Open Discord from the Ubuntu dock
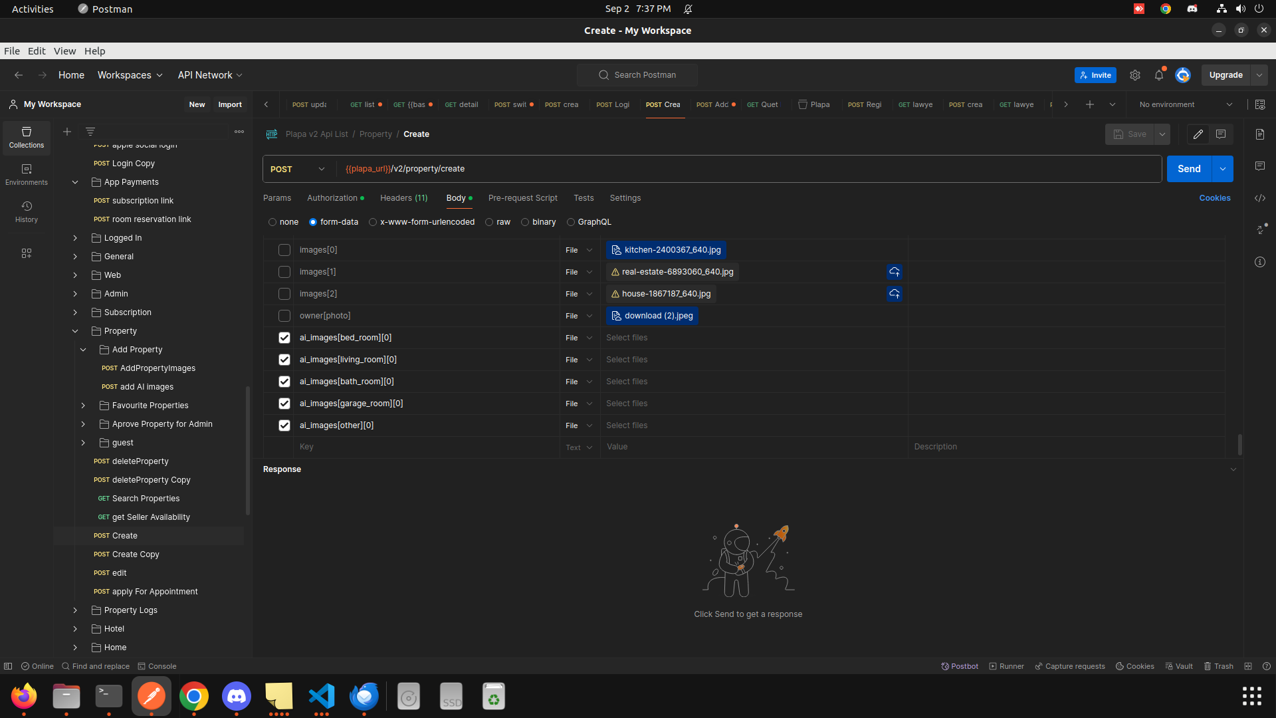Screen dimensions: 1276x718 tap(237, 696)
